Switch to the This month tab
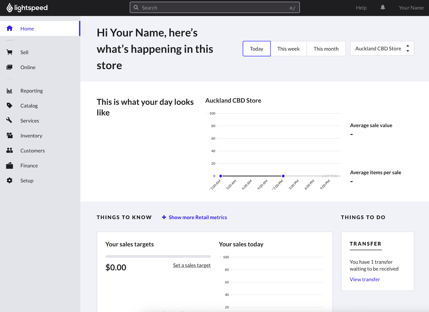429x312 pixels. pos(326,48)
